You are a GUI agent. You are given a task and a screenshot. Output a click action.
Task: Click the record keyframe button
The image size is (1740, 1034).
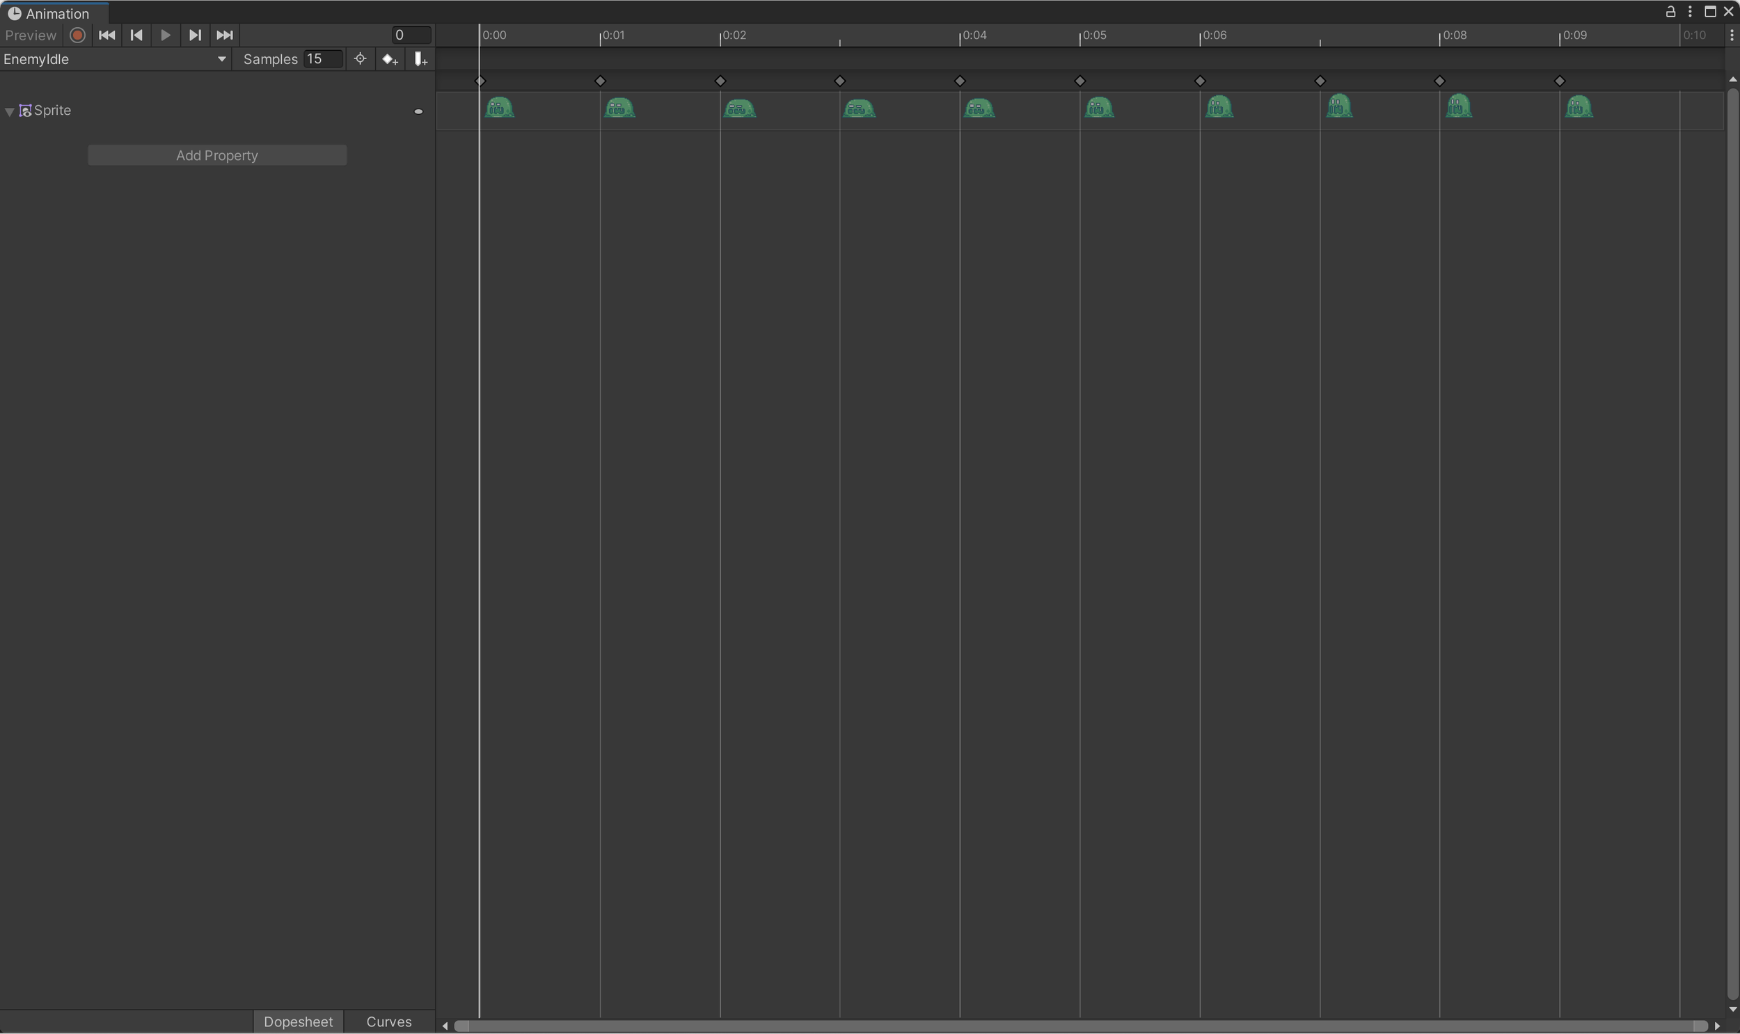point(77,35)
